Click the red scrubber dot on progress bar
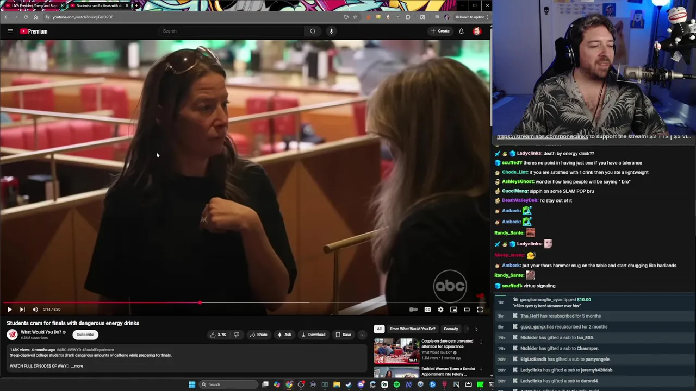The image size is (696, 391). click(200, 302)
